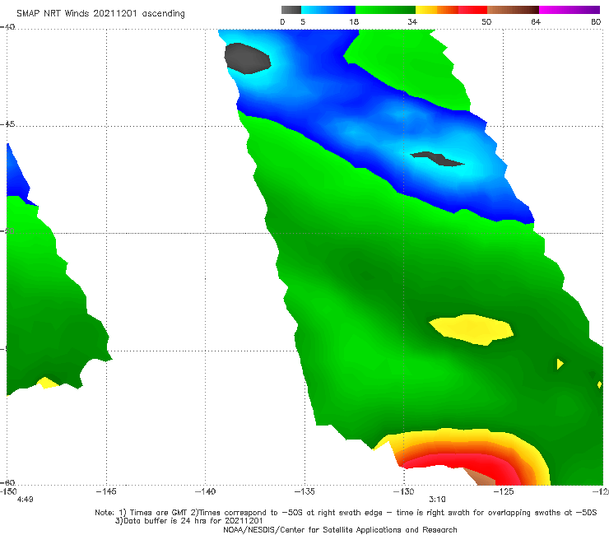Click the longitude label '-125'

[x=504, y=491]
